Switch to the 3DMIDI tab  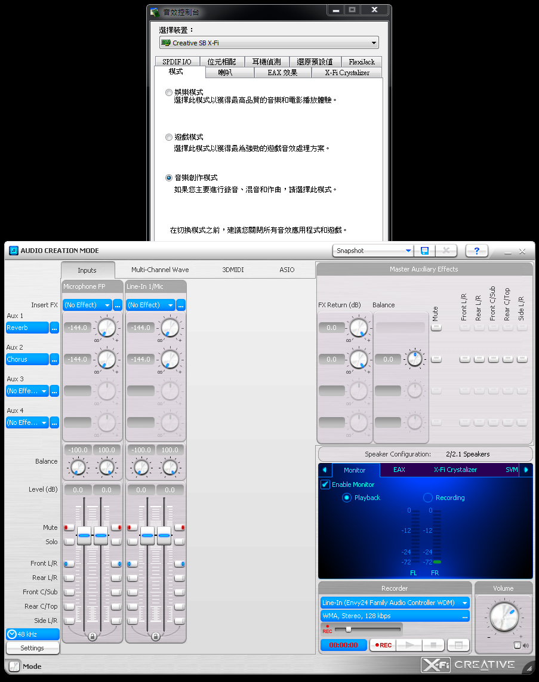[x=233, y=270]
